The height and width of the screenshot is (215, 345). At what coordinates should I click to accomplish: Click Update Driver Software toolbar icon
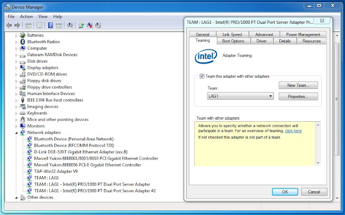[81, 25]
